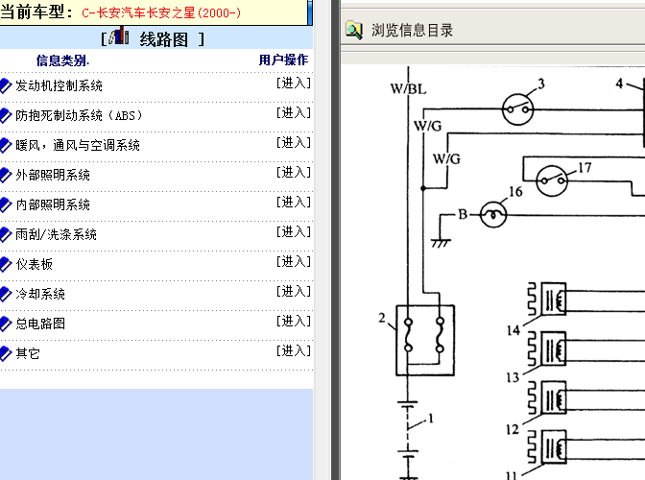Click the 浏览信息目录 folder search icon

(354, 30)
